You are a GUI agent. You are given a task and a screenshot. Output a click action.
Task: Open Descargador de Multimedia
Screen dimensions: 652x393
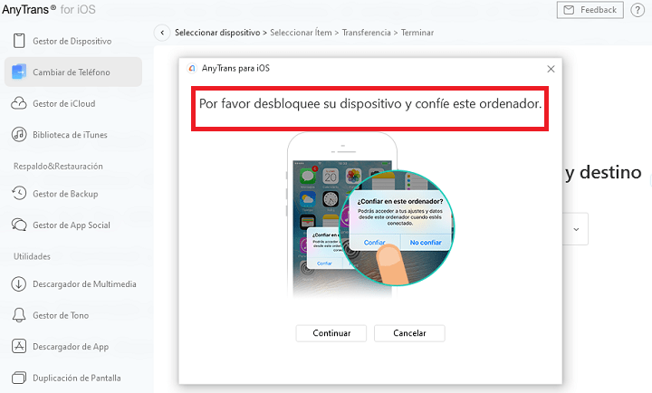point(73,283)
